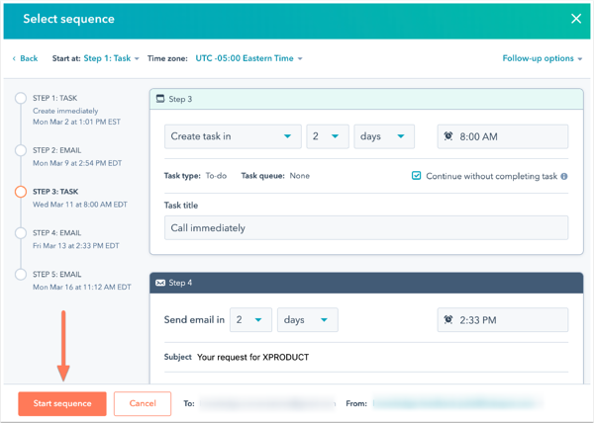Change Step 3 delay number of 2
Viewport: 594px width, 423px height.
click(x=328, y=136)
